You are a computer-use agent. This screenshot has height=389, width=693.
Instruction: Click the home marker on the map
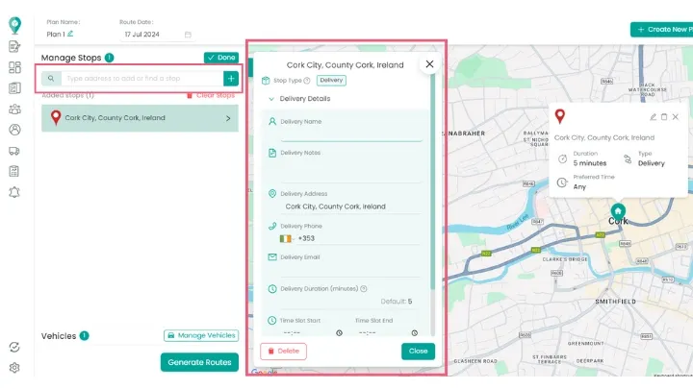[x=618, y=210]
